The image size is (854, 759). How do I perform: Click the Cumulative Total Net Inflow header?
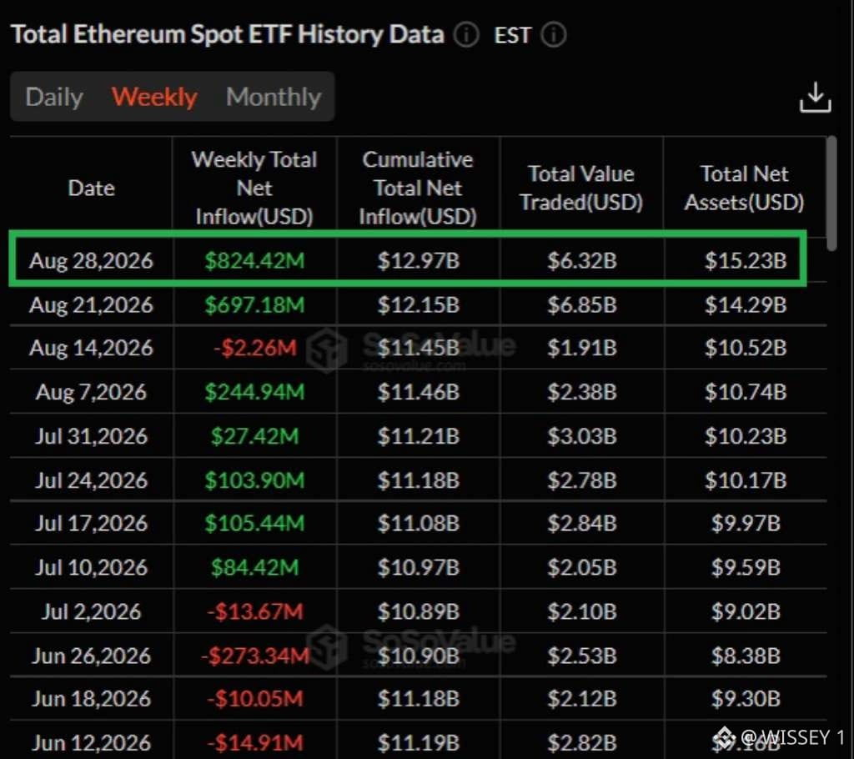pyautogui.click(x=418, y=188)
